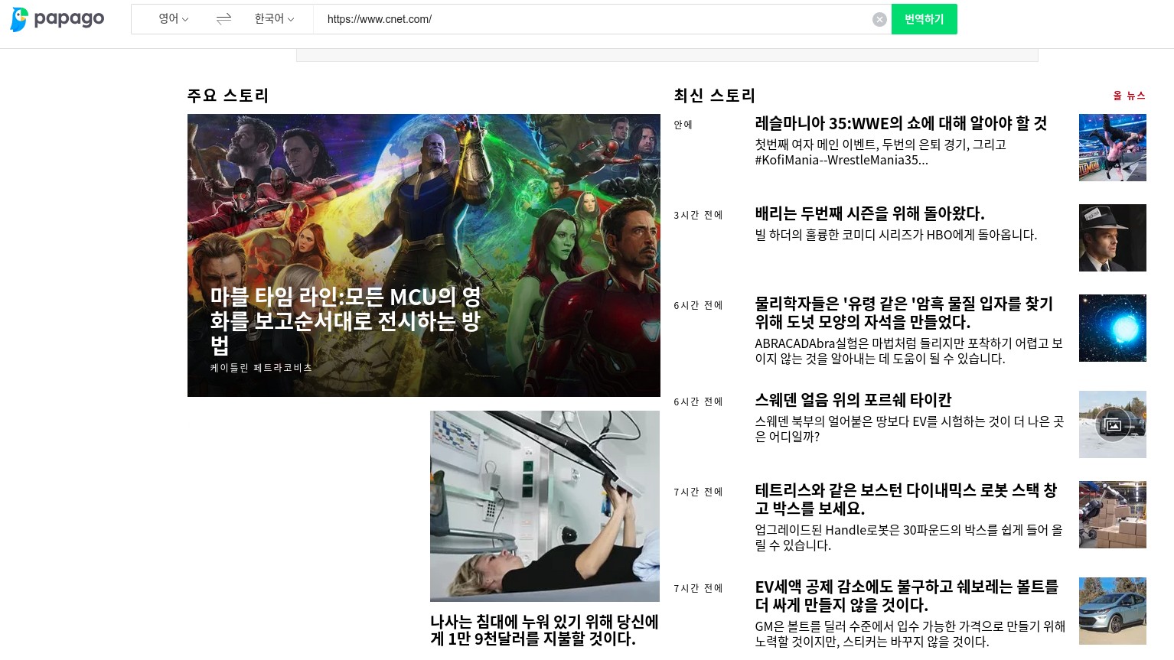The image size is (1174, 660).
Task: Open the 배리는 두번째 시즌 headline
Action: tap(869, 213)
